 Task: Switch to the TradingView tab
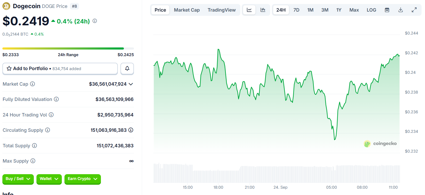click(221, 10)
